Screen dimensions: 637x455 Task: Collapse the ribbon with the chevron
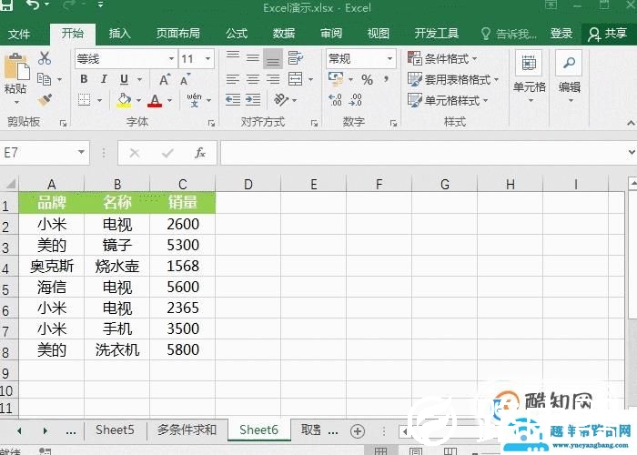tap(630, 123)
